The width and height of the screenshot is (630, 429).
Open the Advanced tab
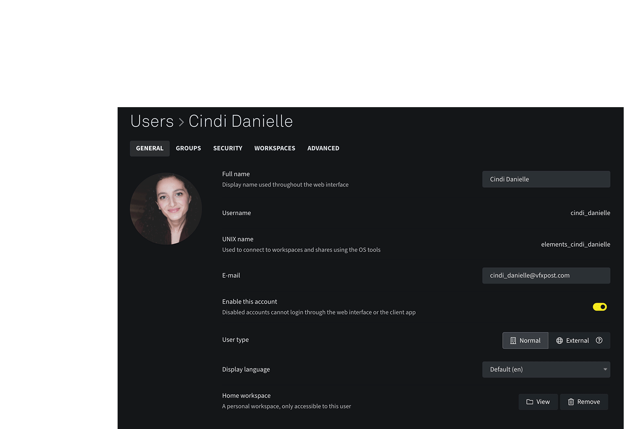tap(323, 149)
